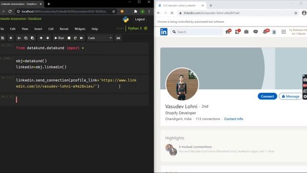Insert cell below using plus icon

point(11,38)
